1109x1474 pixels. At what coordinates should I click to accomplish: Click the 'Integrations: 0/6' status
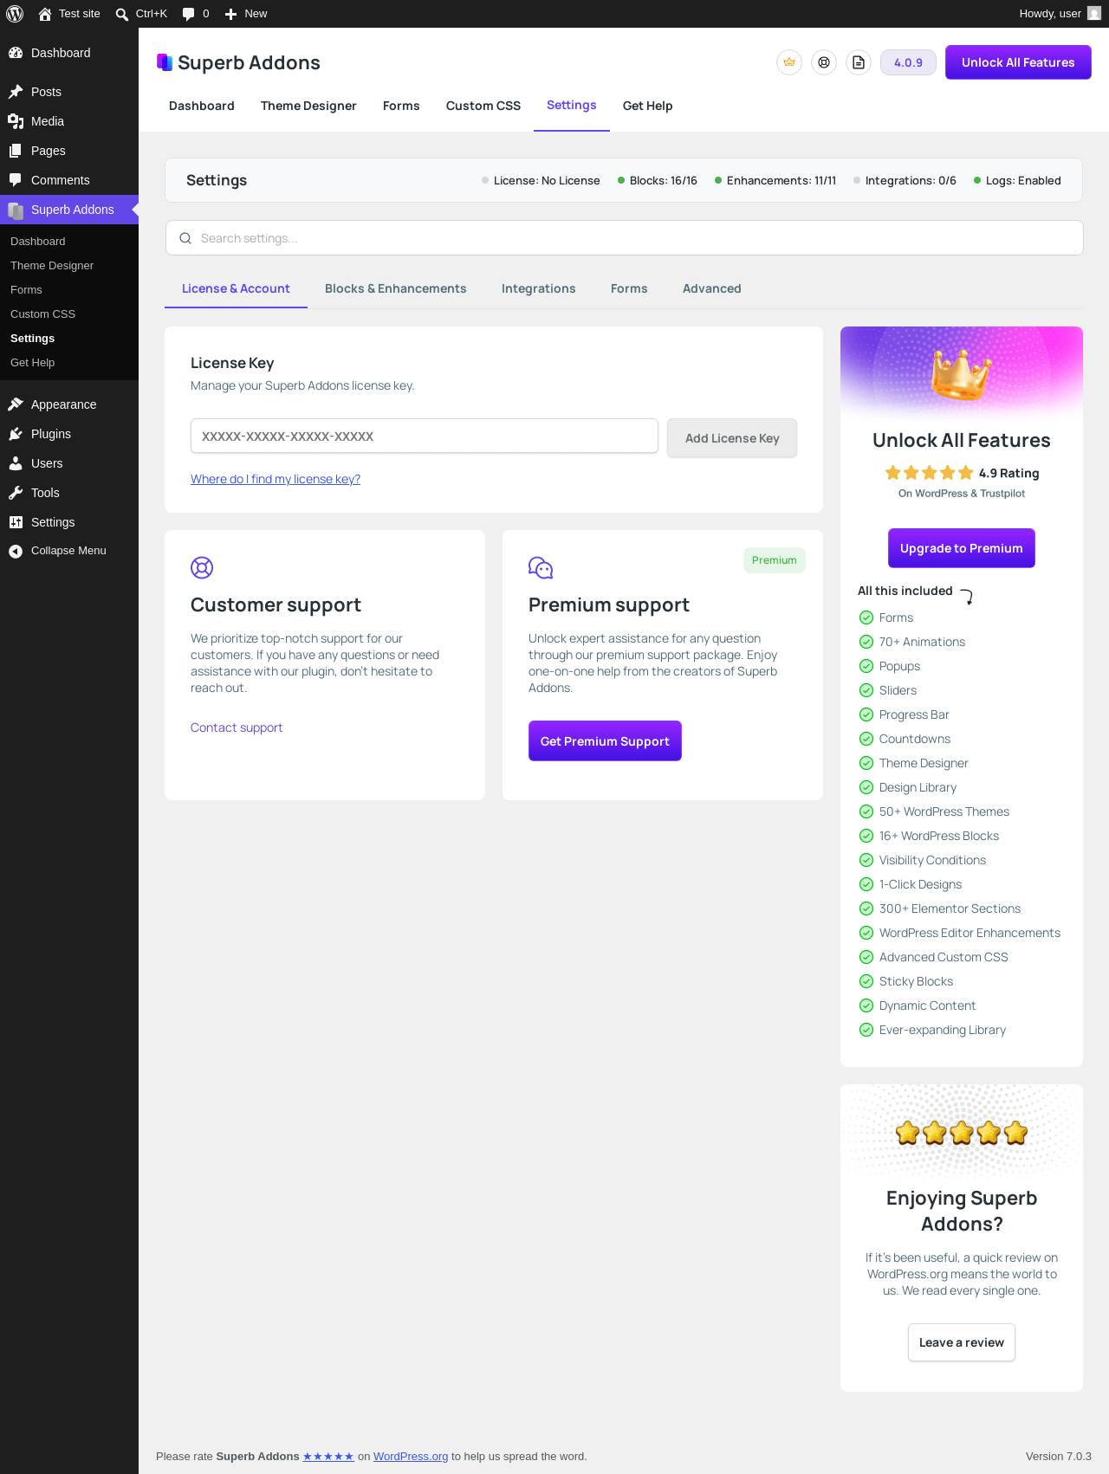point(905,180)
